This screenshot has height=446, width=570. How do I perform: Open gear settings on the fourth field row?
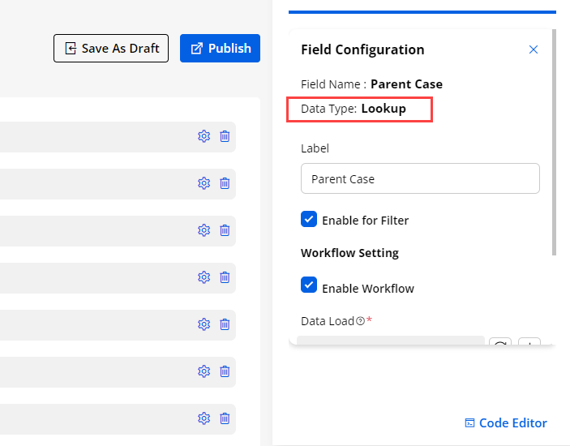(x=204, y=277)
